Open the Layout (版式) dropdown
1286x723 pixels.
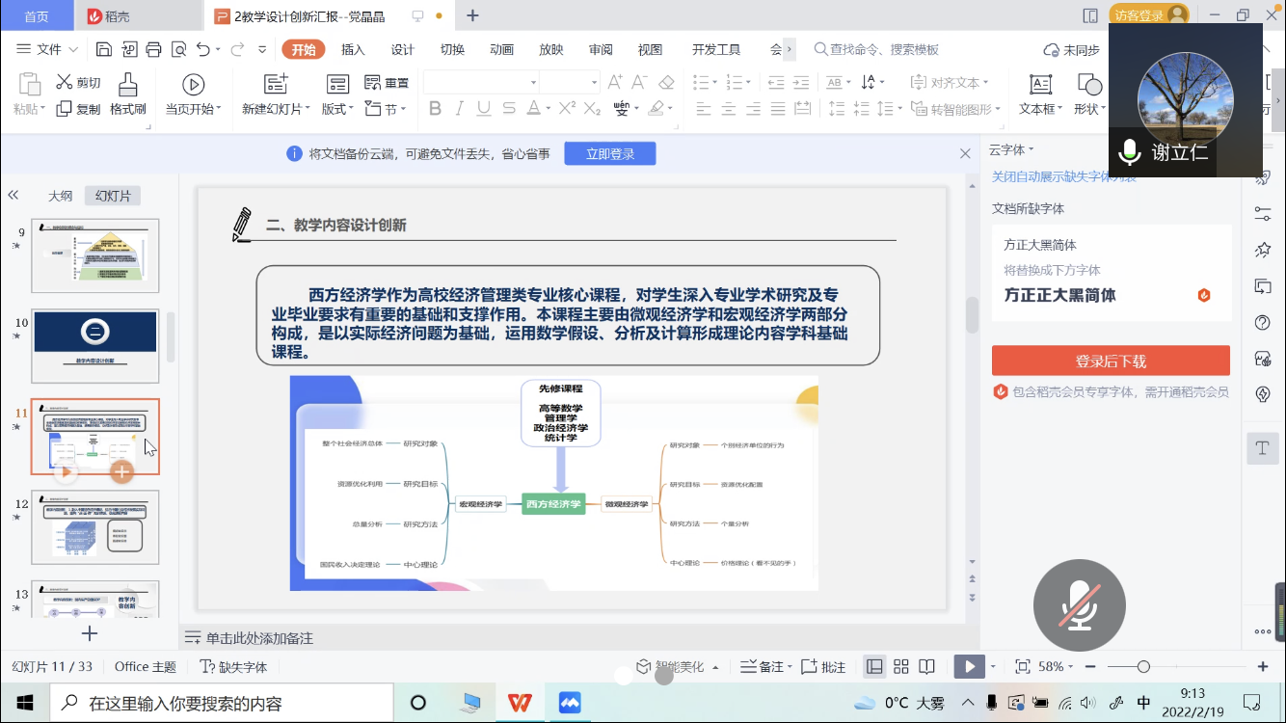pos(337,109)
